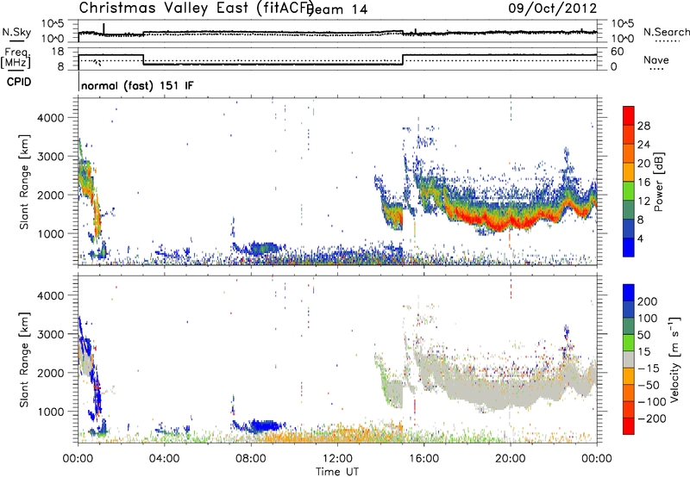690x477 pixels.
Task: Click the 'N.Search' legend label
Action: click(x=666, y=32)
